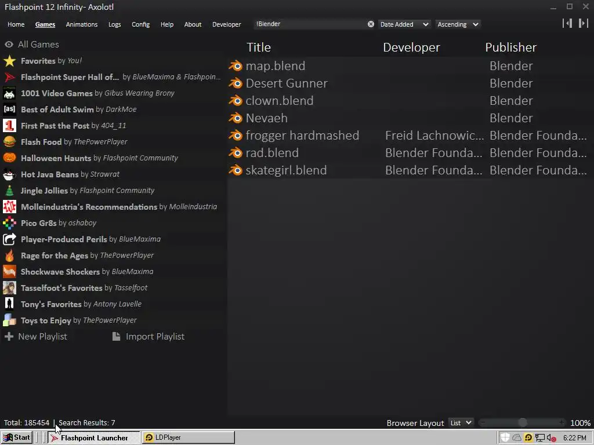Viewport: 594px width, 445px height.
Task: Select the Shockwave Shockers playlist name
Action: [x=60, y=272]
